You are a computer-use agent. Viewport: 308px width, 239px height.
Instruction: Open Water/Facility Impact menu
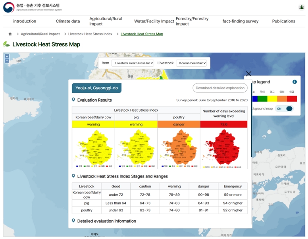pyautogui.click(x=154, y=21)
